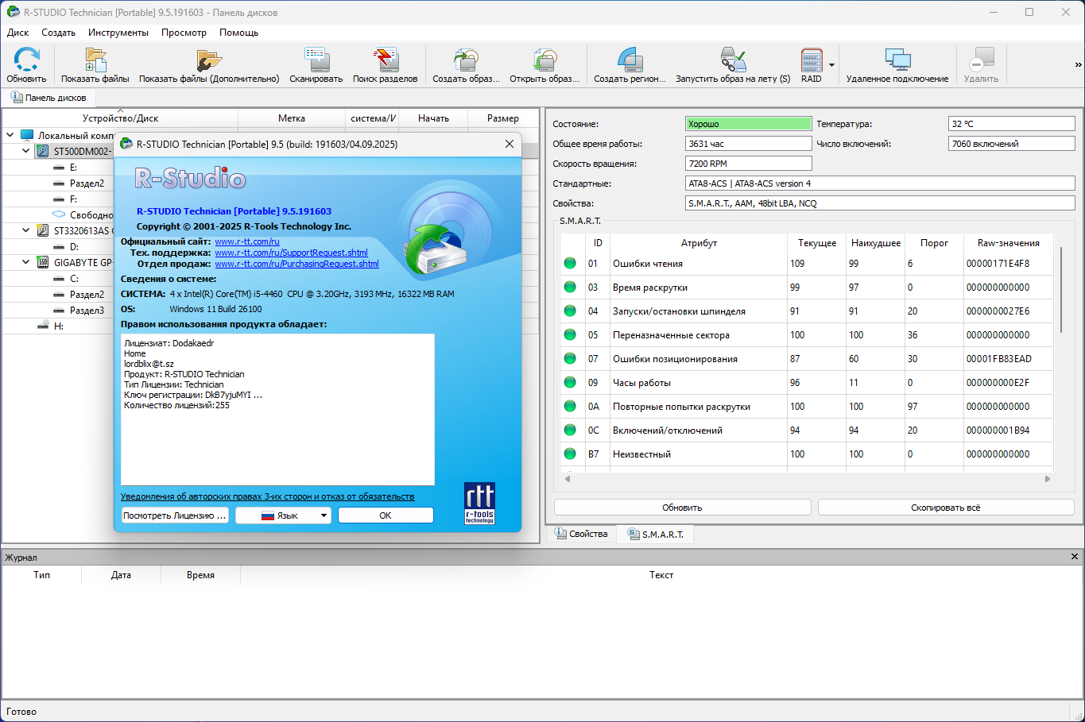
Task: Click the S.M.A.R.T. table vertical scrollbar
Action: pos(1061,290)
